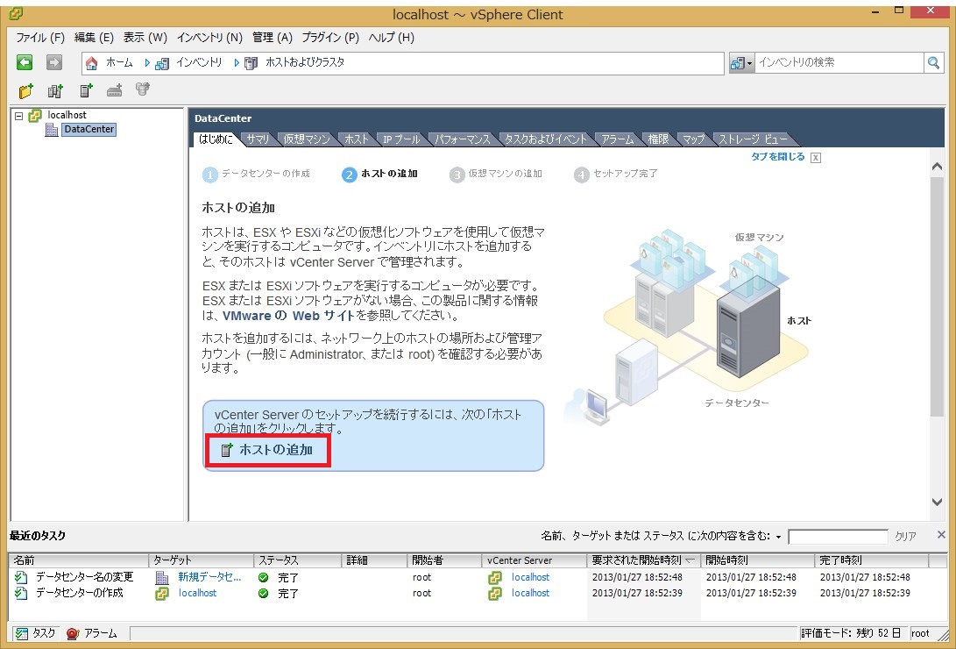Click the green 完了 check in first row

click(x=264, y=577)
